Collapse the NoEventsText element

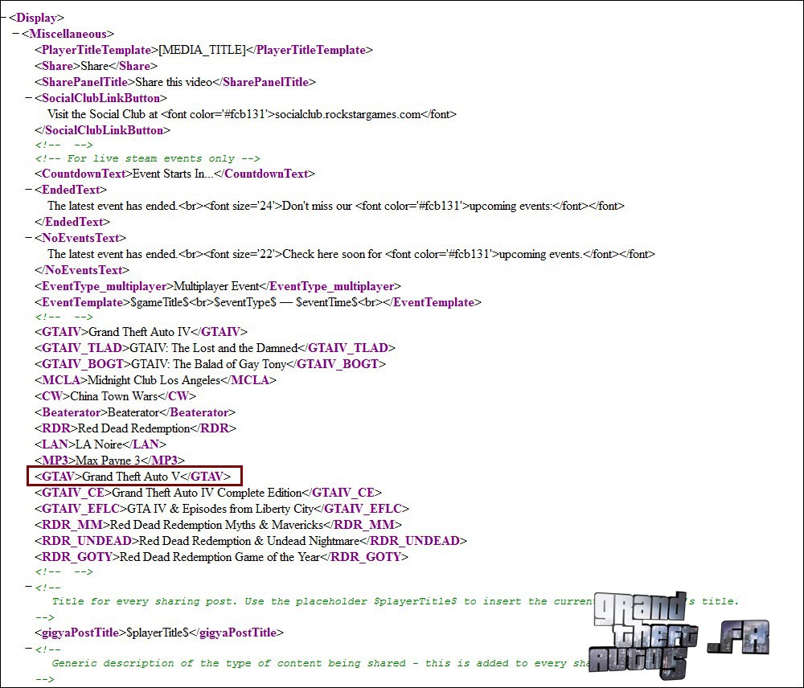point(29,238)
